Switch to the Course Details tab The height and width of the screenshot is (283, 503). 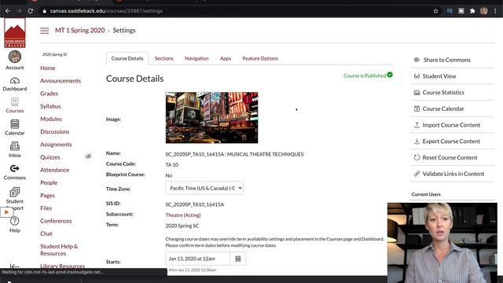click(x=127, y=58)
